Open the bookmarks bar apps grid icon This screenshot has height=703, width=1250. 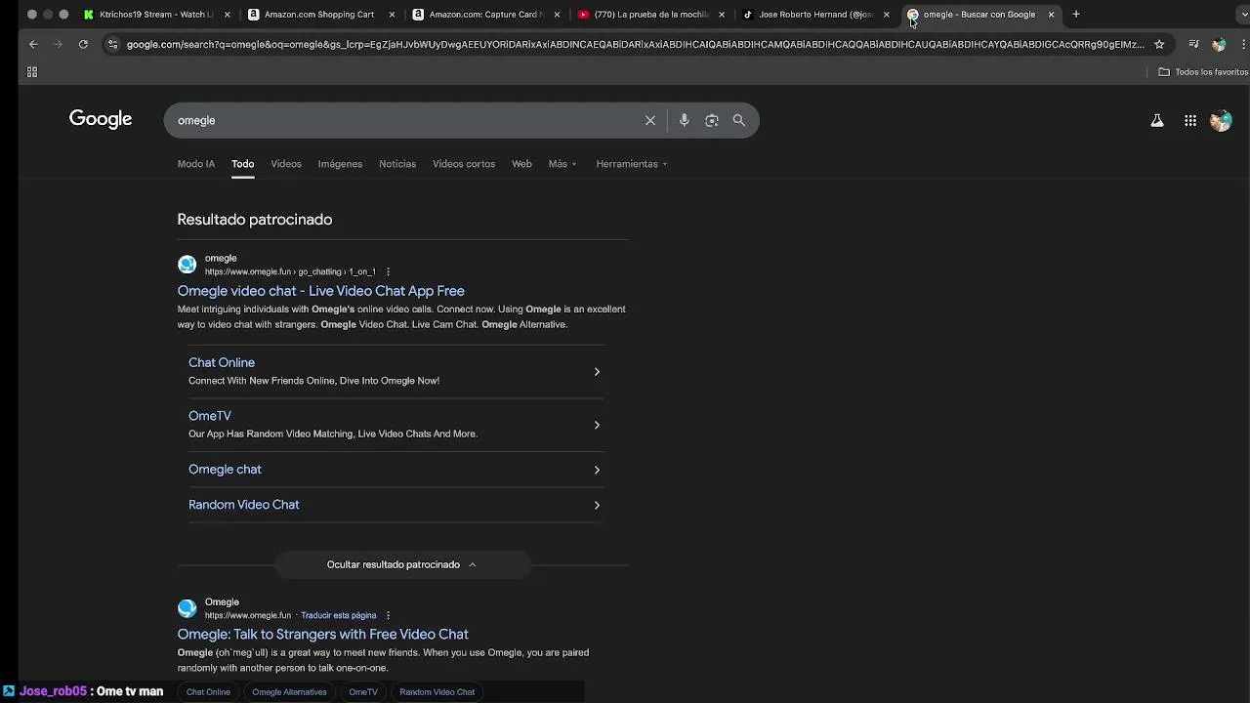pos(32,72)
